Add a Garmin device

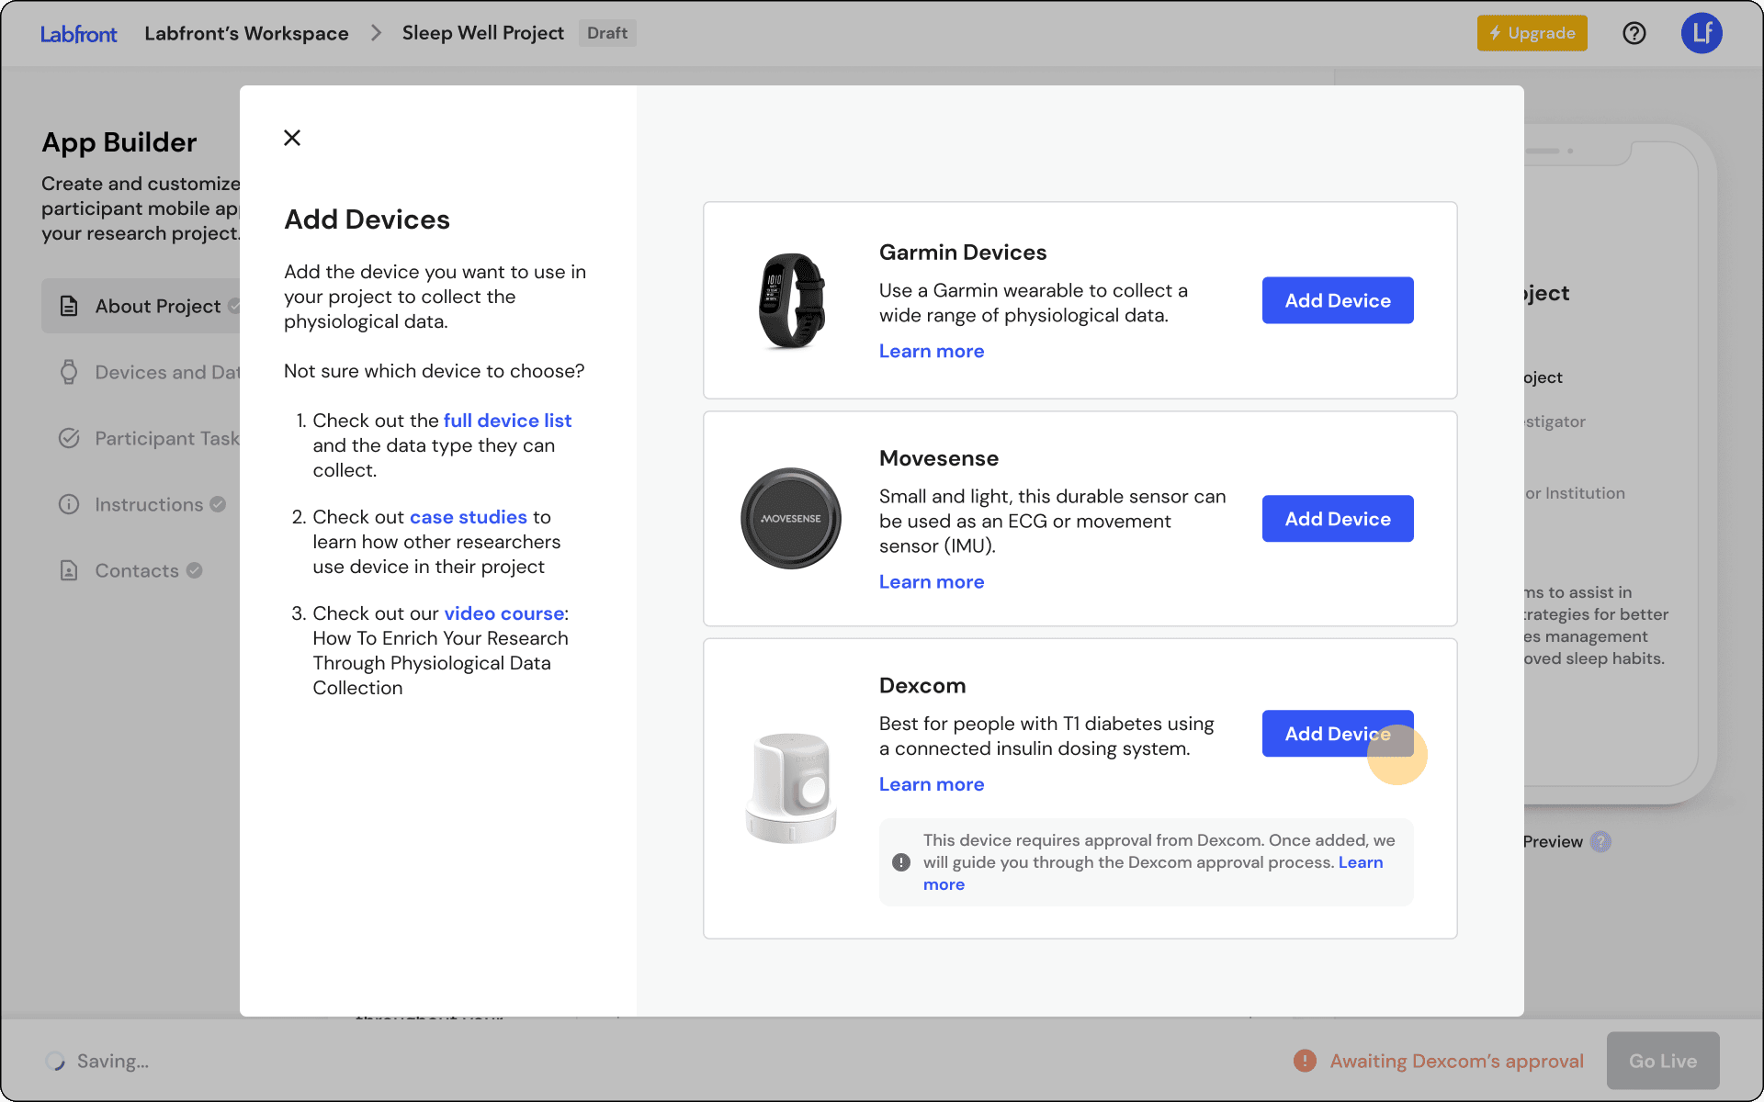tap(1337, 300)
